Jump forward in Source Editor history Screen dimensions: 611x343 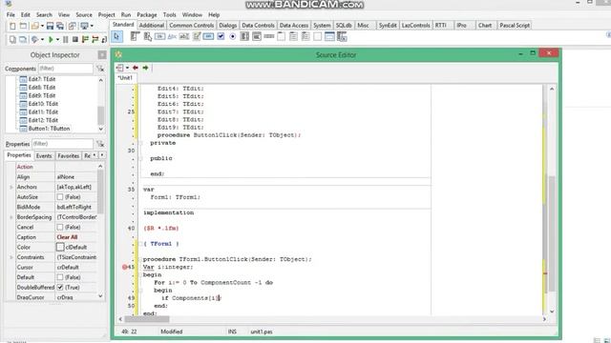coord(145,68)
